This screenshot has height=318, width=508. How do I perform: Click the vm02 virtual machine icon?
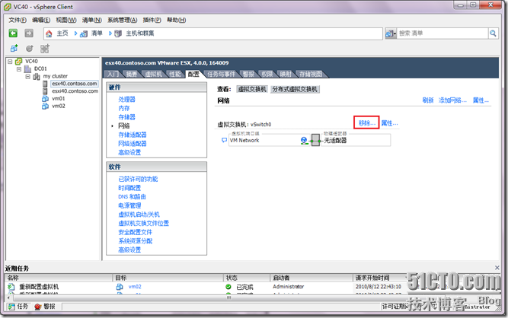[x=46, y=106]
